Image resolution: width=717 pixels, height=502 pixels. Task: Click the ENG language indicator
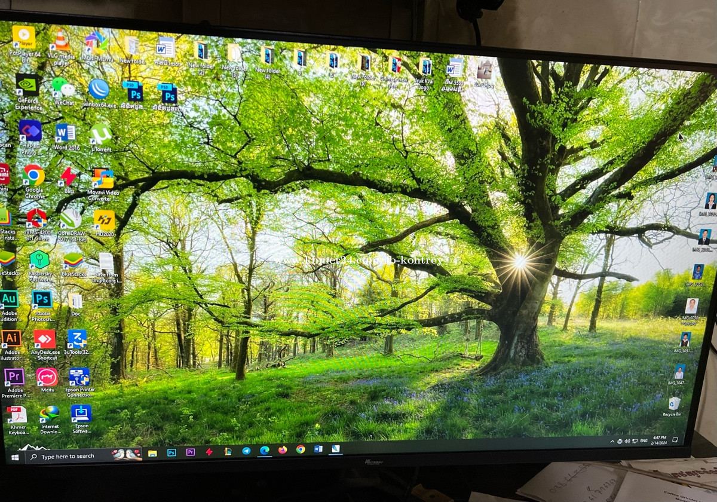pyautogui.click(x=644, y=441)
